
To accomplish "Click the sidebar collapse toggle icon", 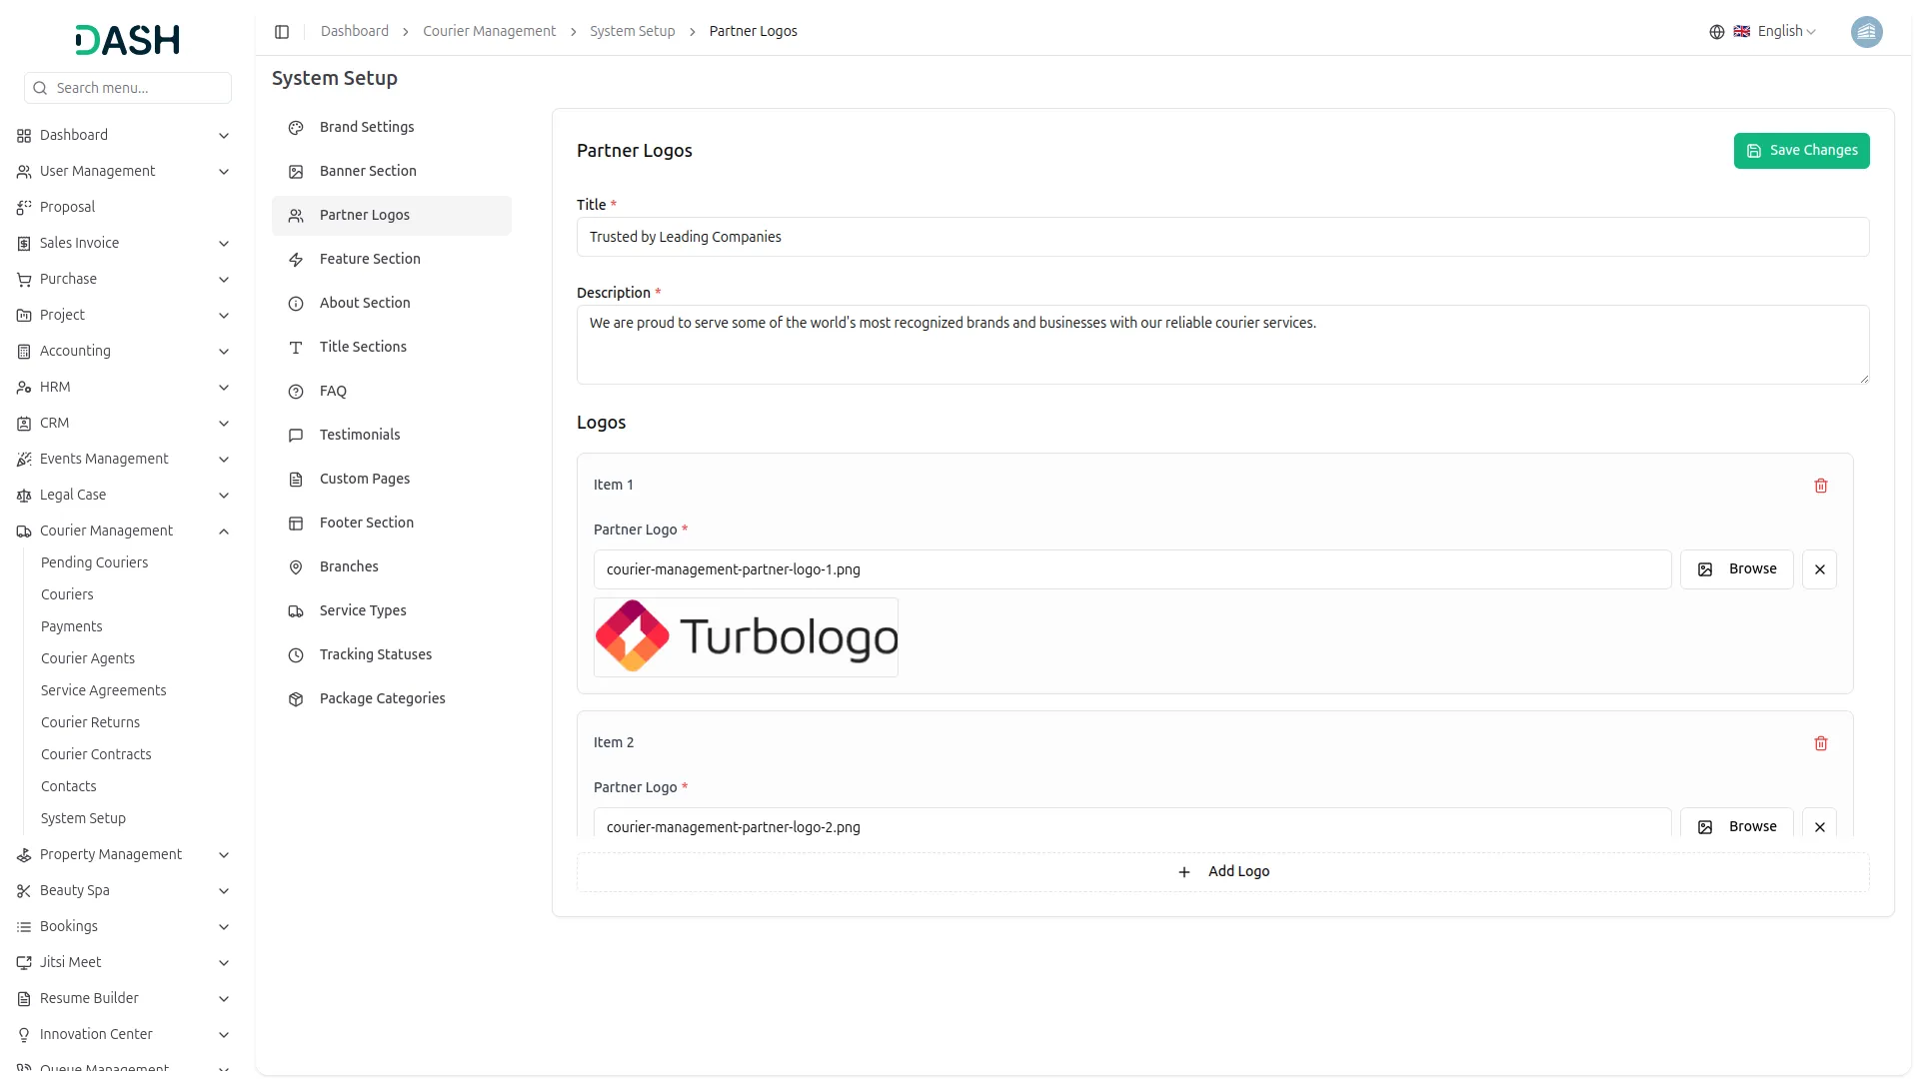I will tap(282, 32).
